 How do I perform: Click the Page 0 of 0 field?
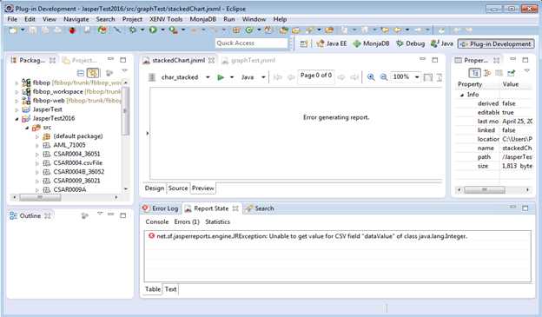click(316, 76)
